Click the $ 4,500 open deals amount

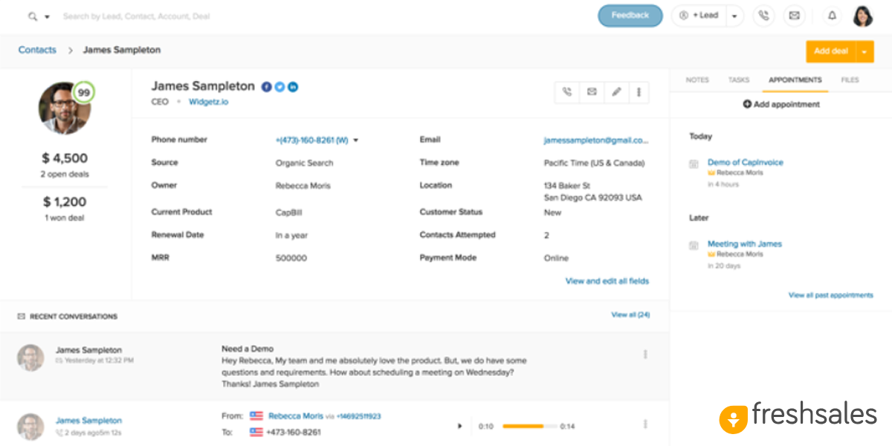pos(65,158)
